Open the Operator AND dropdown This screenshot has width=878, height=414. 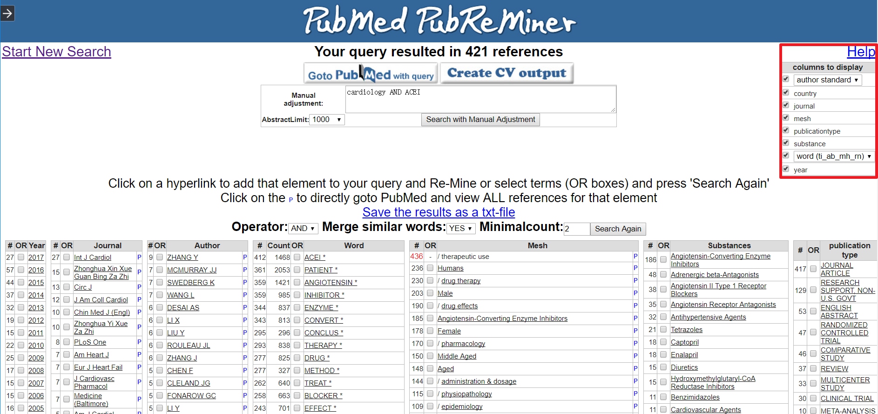[303, 228]
